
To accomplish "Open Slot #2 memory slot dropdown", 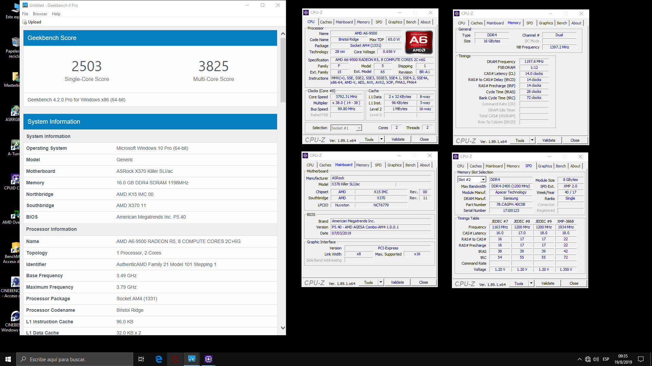I will coord(472,180).
